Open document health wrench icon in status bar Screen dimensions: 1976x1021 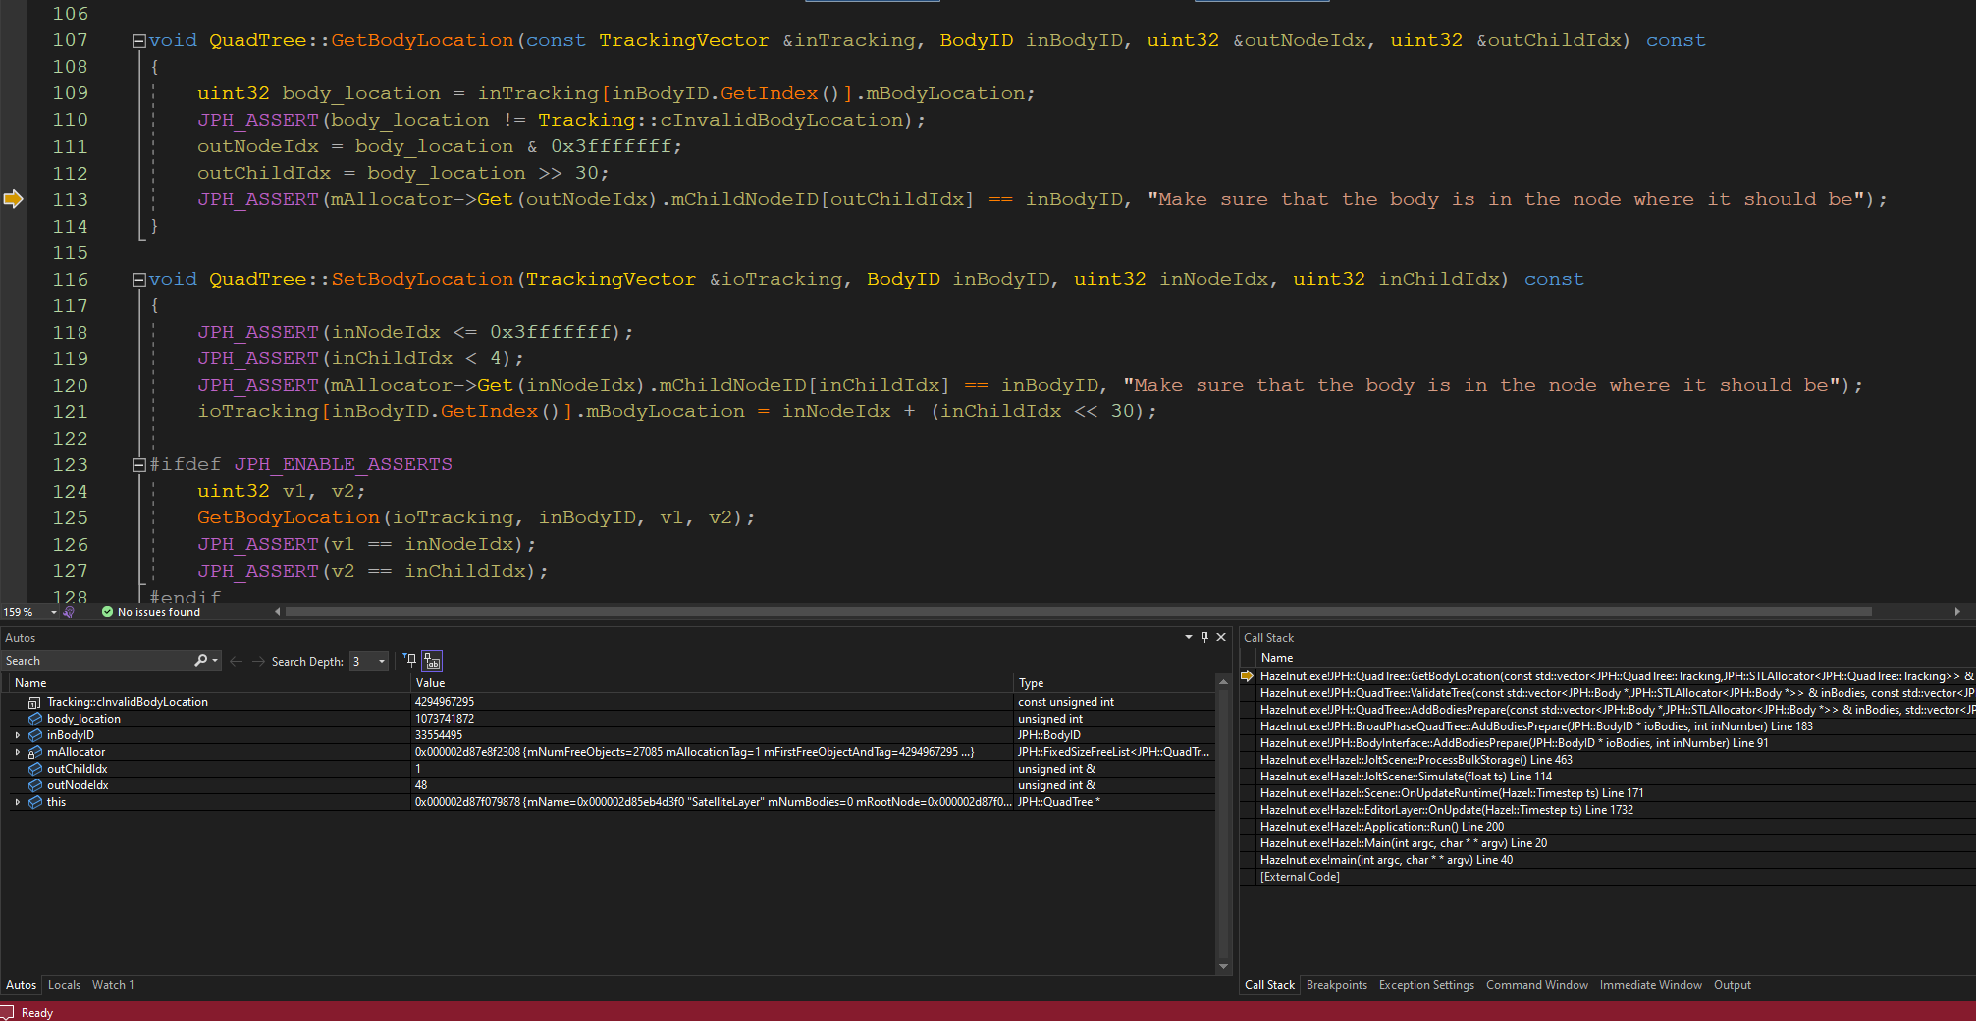click(69, 611)
